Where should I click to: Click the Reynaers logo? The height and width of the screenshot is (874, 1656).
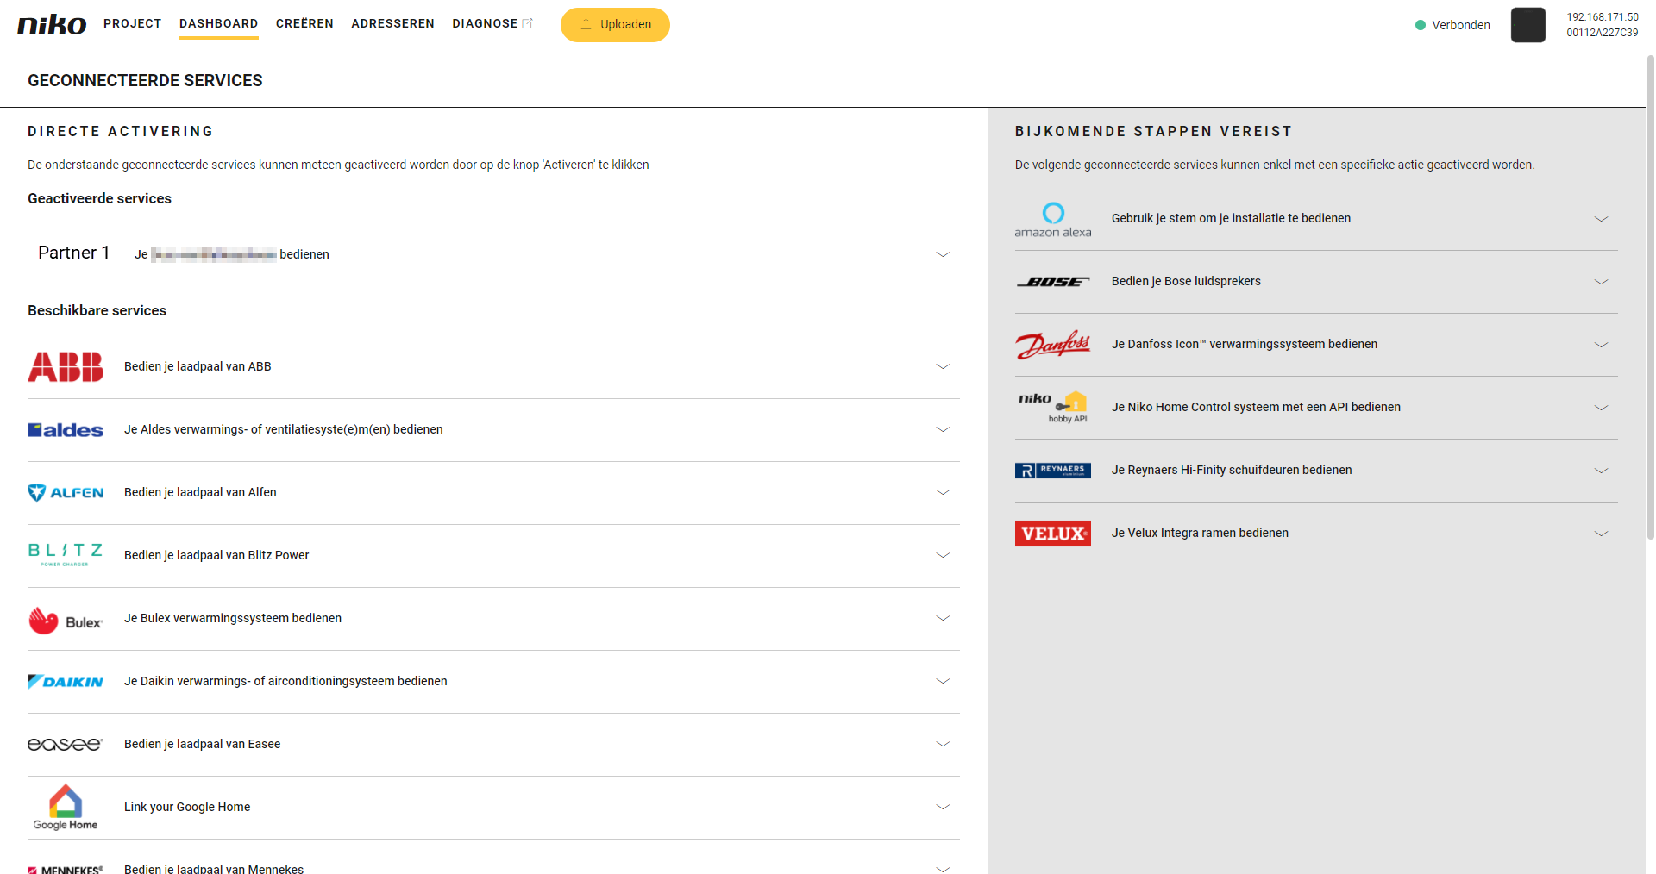click(x=1052, y=471)
